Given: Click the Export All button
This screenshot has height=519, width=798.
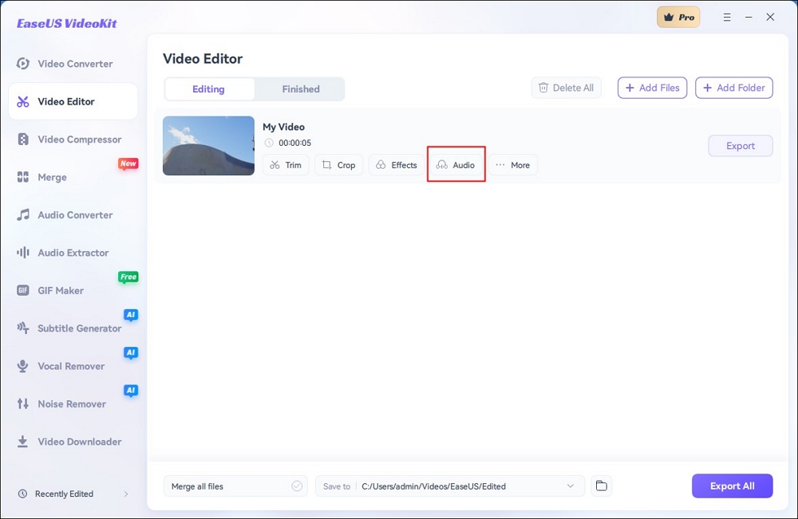Looking at the screenshot, I should click(733, 486).
